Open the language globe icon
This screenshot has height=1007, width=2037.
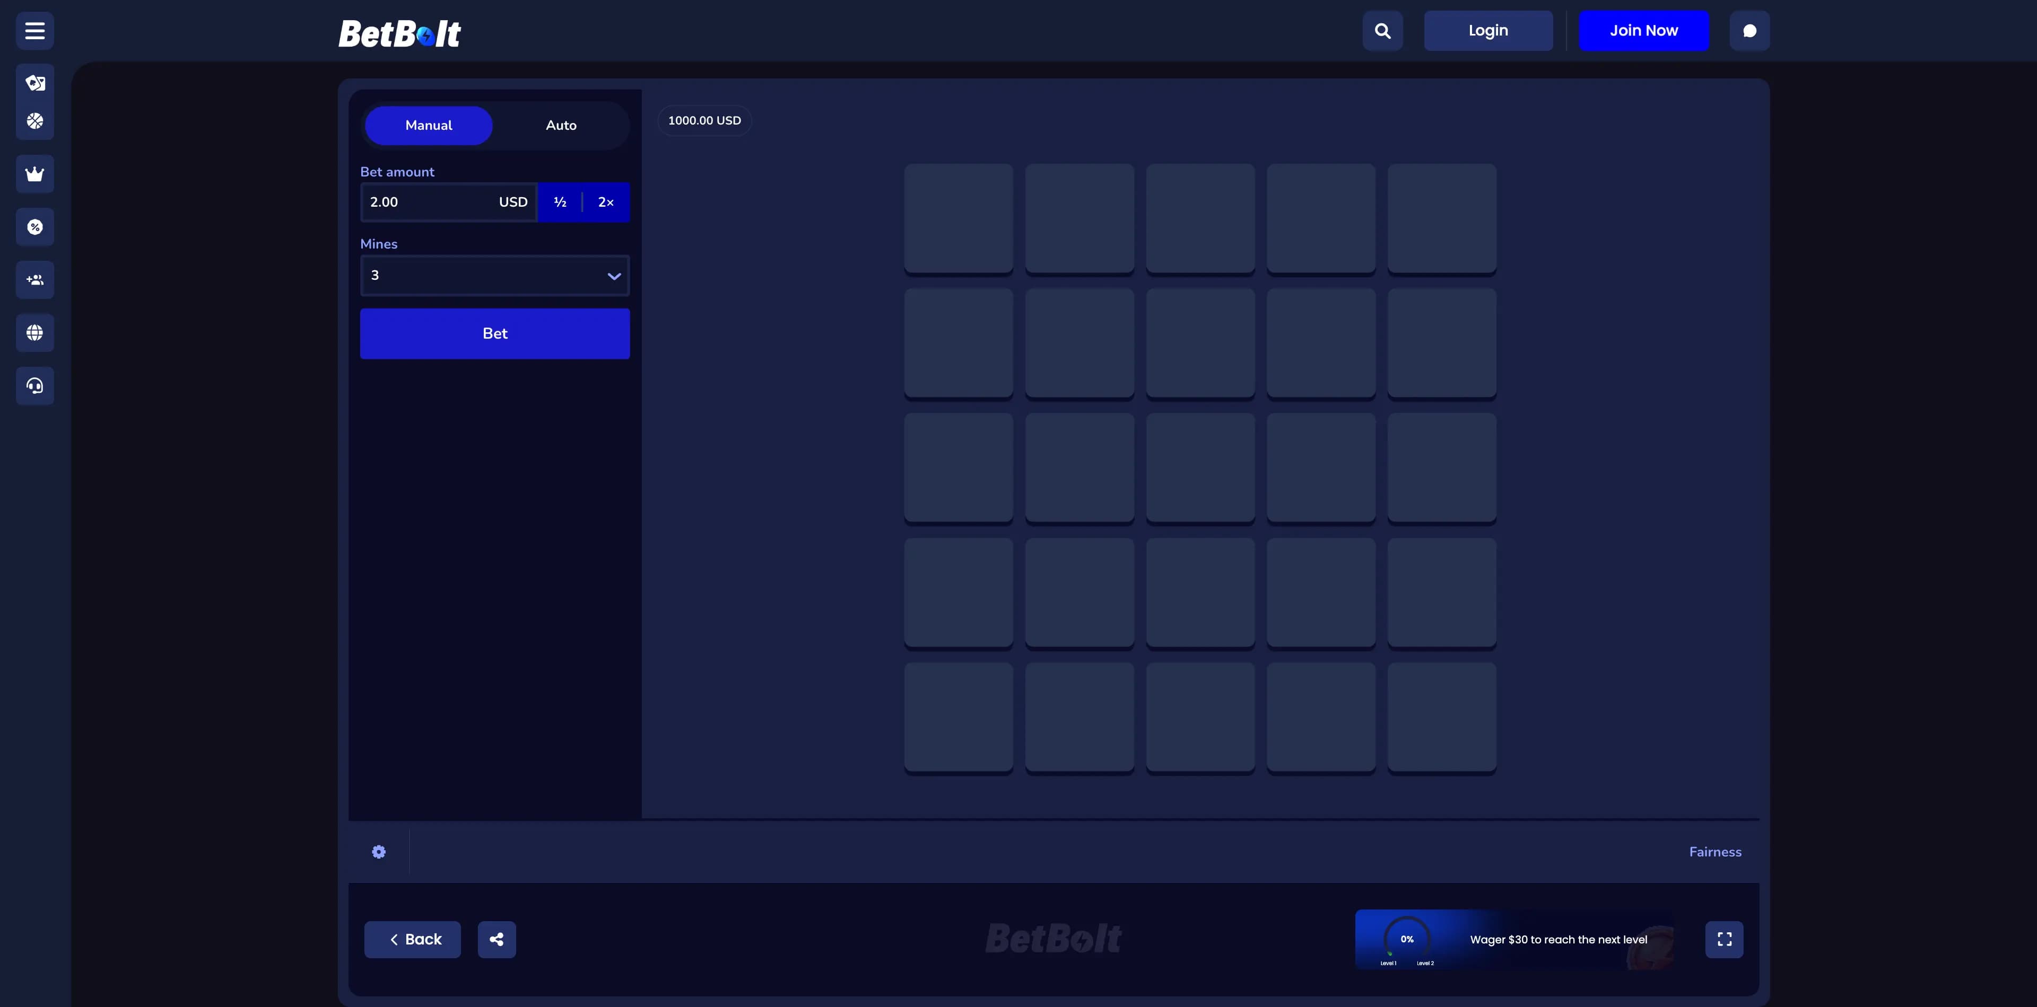pyautogui.click(x=35, y=333)
